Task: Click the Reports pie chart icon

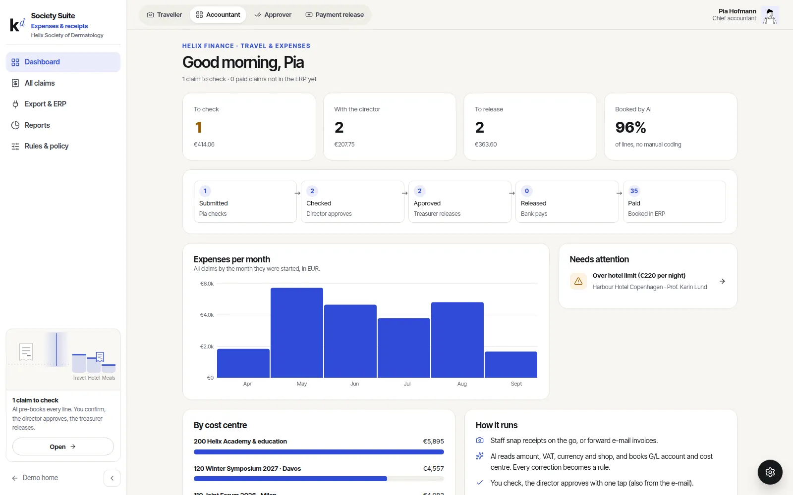Action: (15, 125)
